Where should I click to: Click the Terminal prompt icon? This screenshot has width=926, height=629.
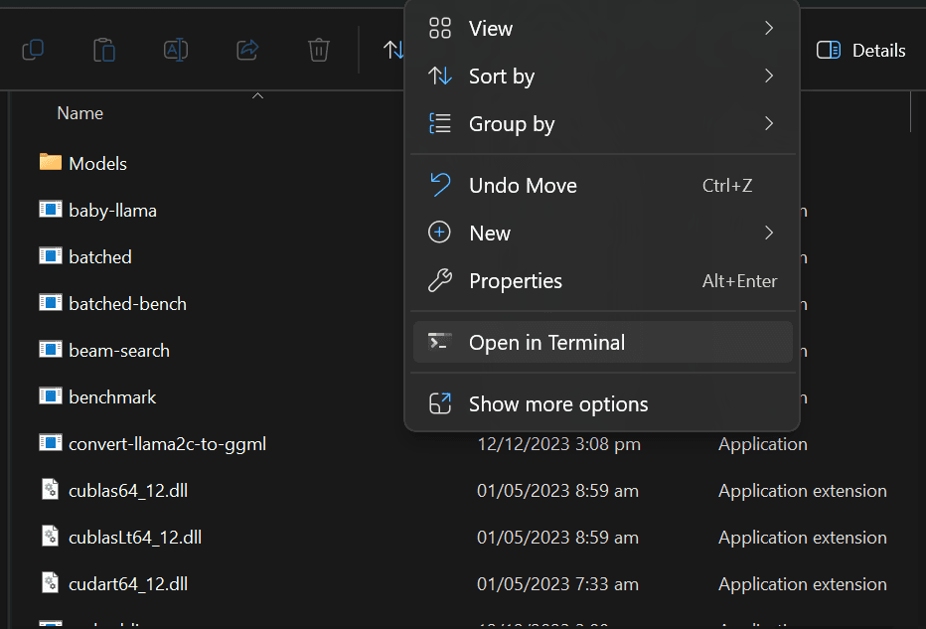point(440,342)
